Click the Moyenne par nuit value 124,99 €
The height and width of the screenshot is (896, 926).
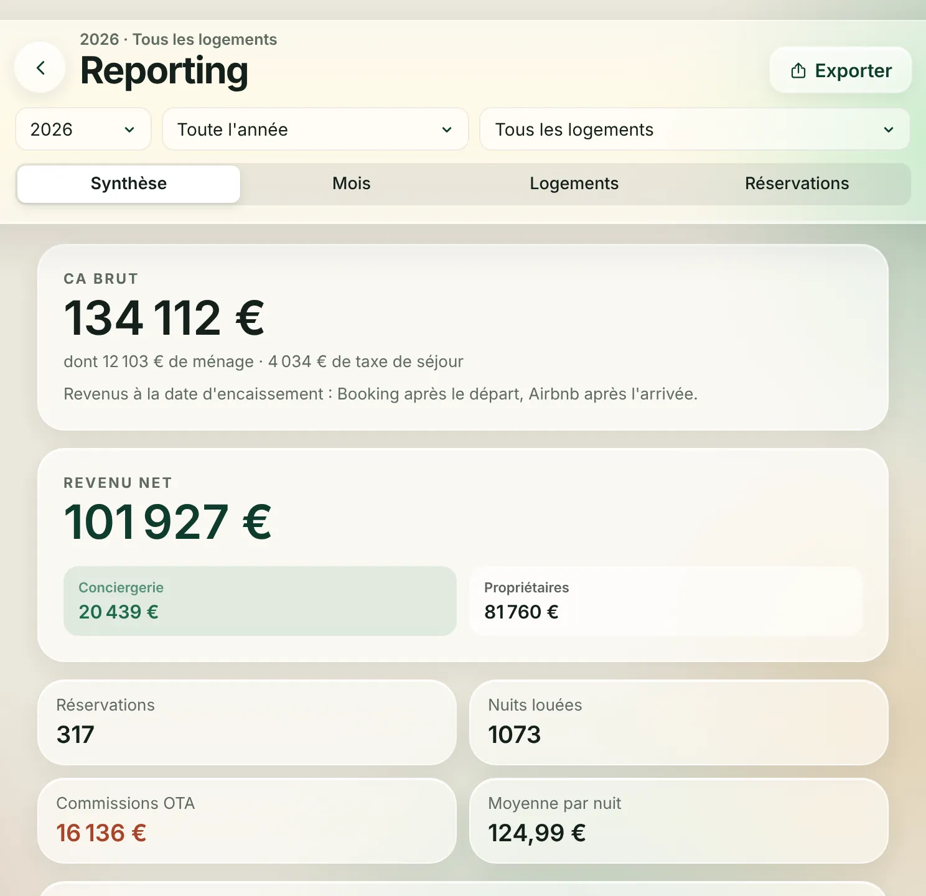point(537,833)
